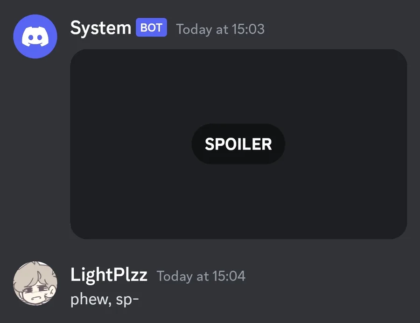The height and width of the screenshot is (323, 420).
Task: Click the anime character profile picture
Action: (35, 283)
